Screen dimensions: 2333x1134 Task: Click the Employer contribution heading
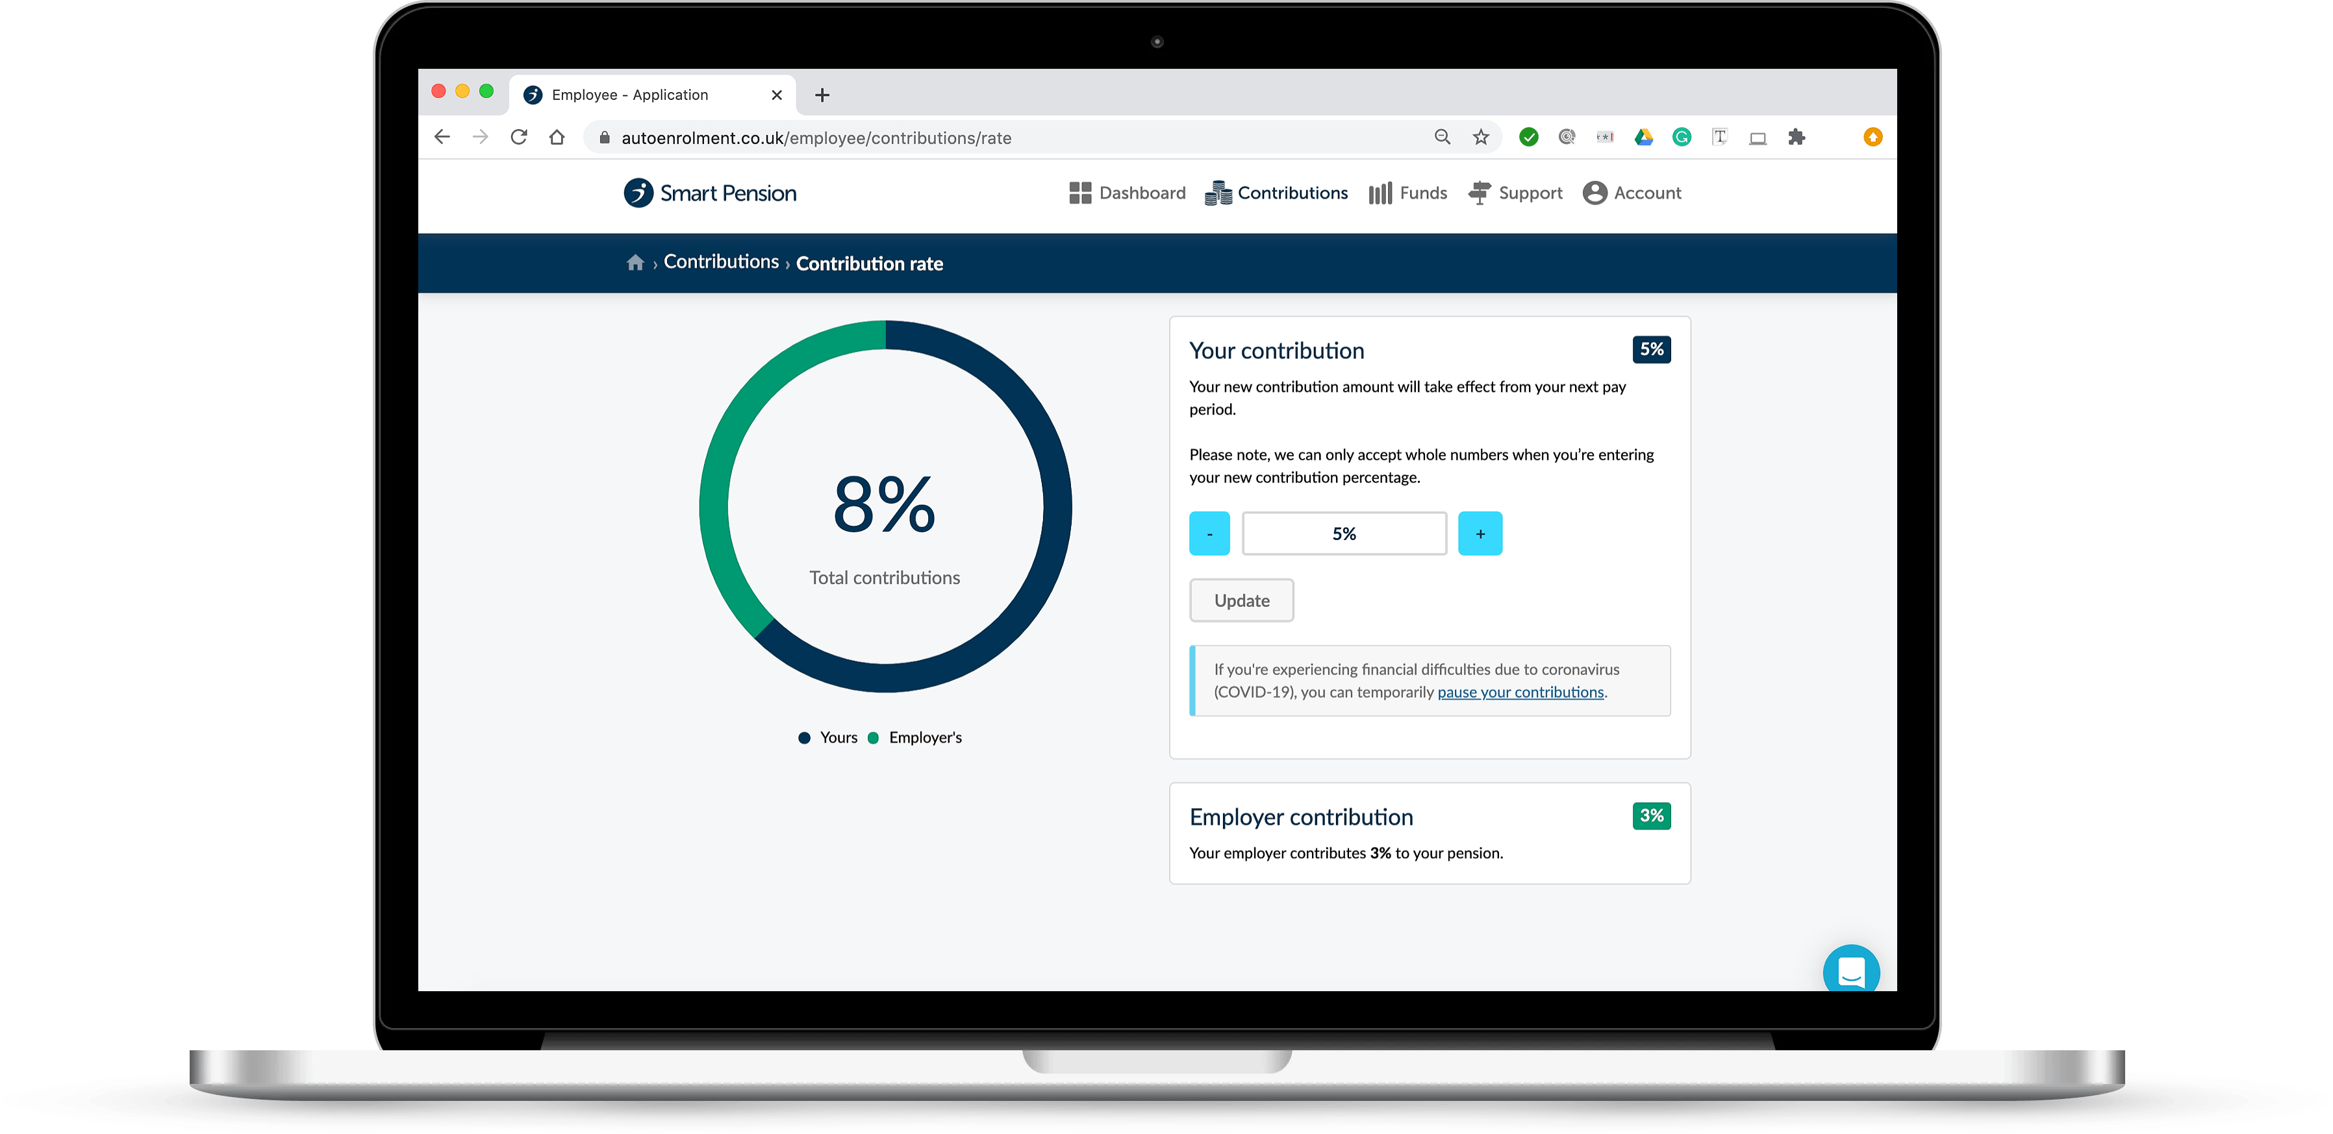1300,817
